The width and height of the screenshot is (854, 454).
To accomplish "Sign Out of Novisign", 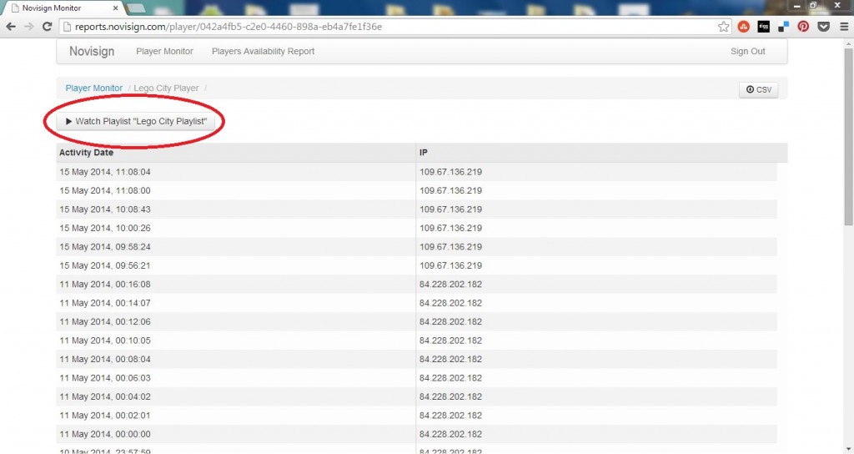I will coord(748,51).
